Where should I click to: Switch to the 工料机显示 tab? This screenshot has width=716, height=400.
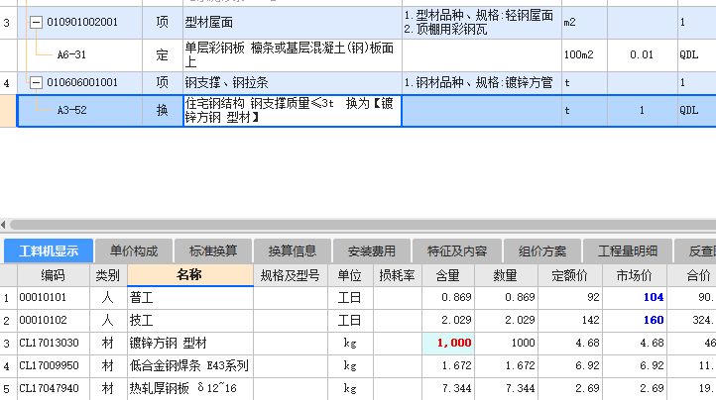tap(49, 250)
